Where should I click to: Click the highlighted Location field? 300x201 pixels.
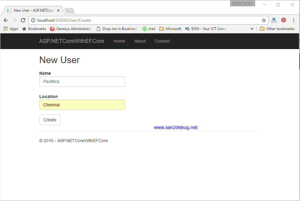[82, 105]
